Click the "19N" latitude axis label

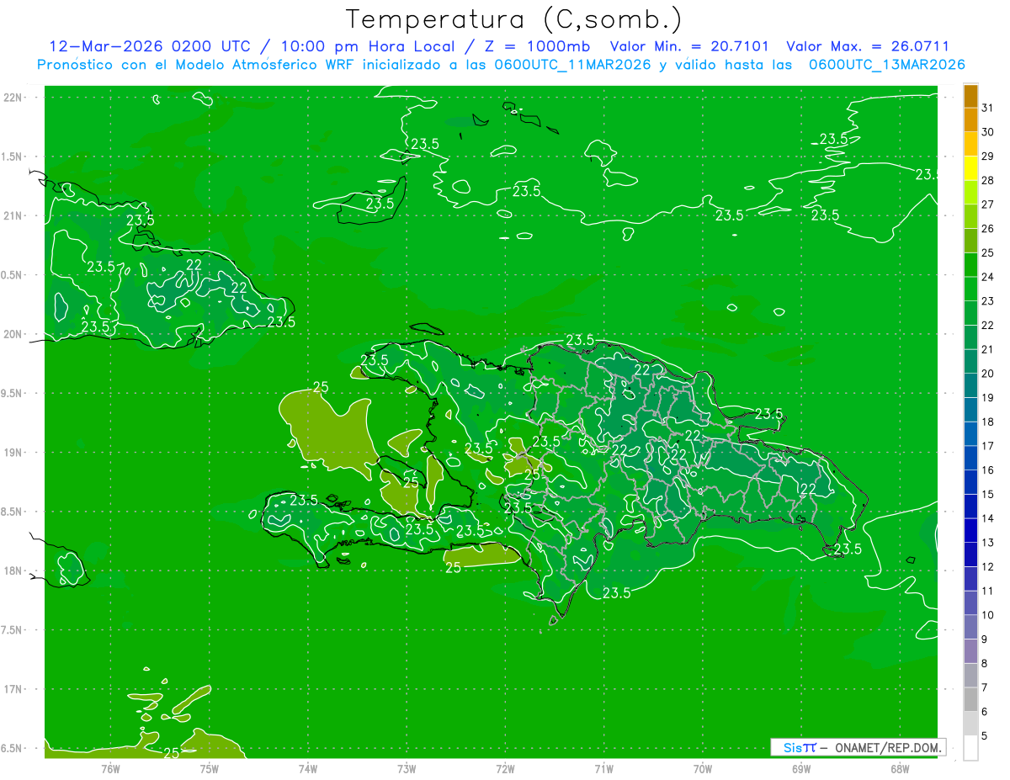click(x=13, y=453)
